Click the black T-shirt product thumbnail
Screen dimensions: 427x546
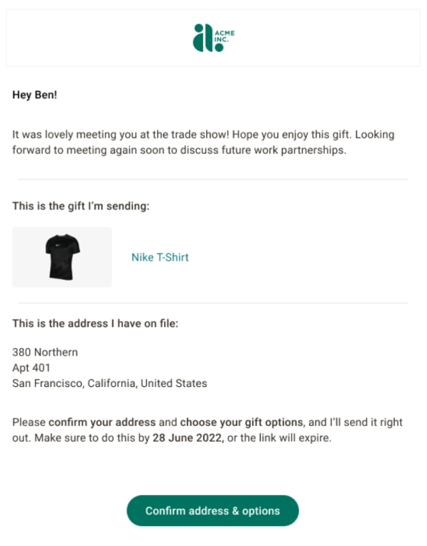pyautogui.click(x=63, y=257)
